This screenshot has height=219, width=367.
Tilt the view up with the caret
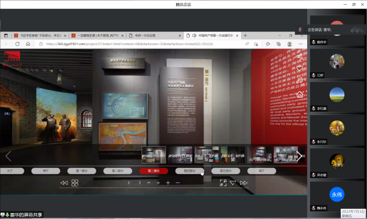tap(149, 183)
